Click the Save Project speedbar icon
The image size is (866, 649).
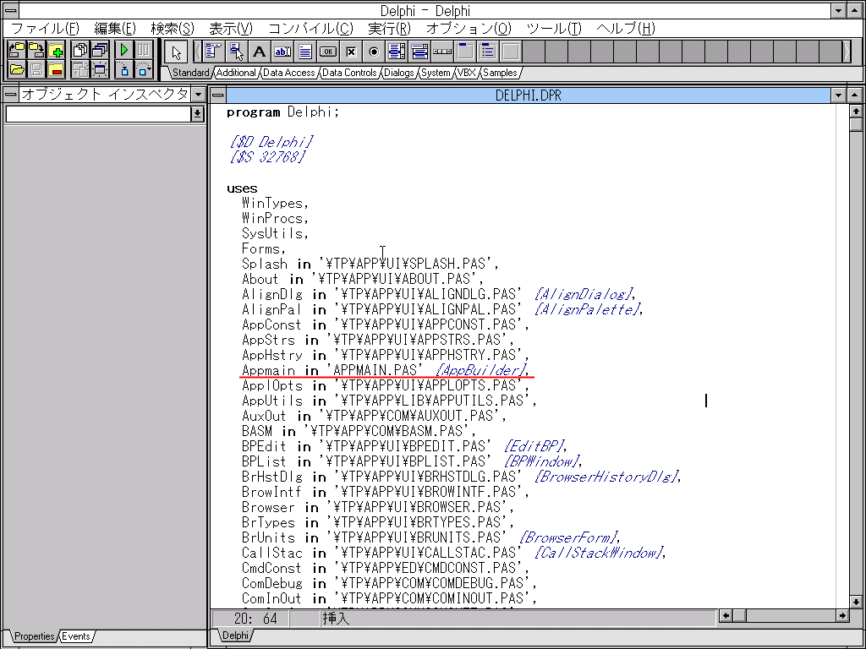pyautogui.click(x=36, y=50)
